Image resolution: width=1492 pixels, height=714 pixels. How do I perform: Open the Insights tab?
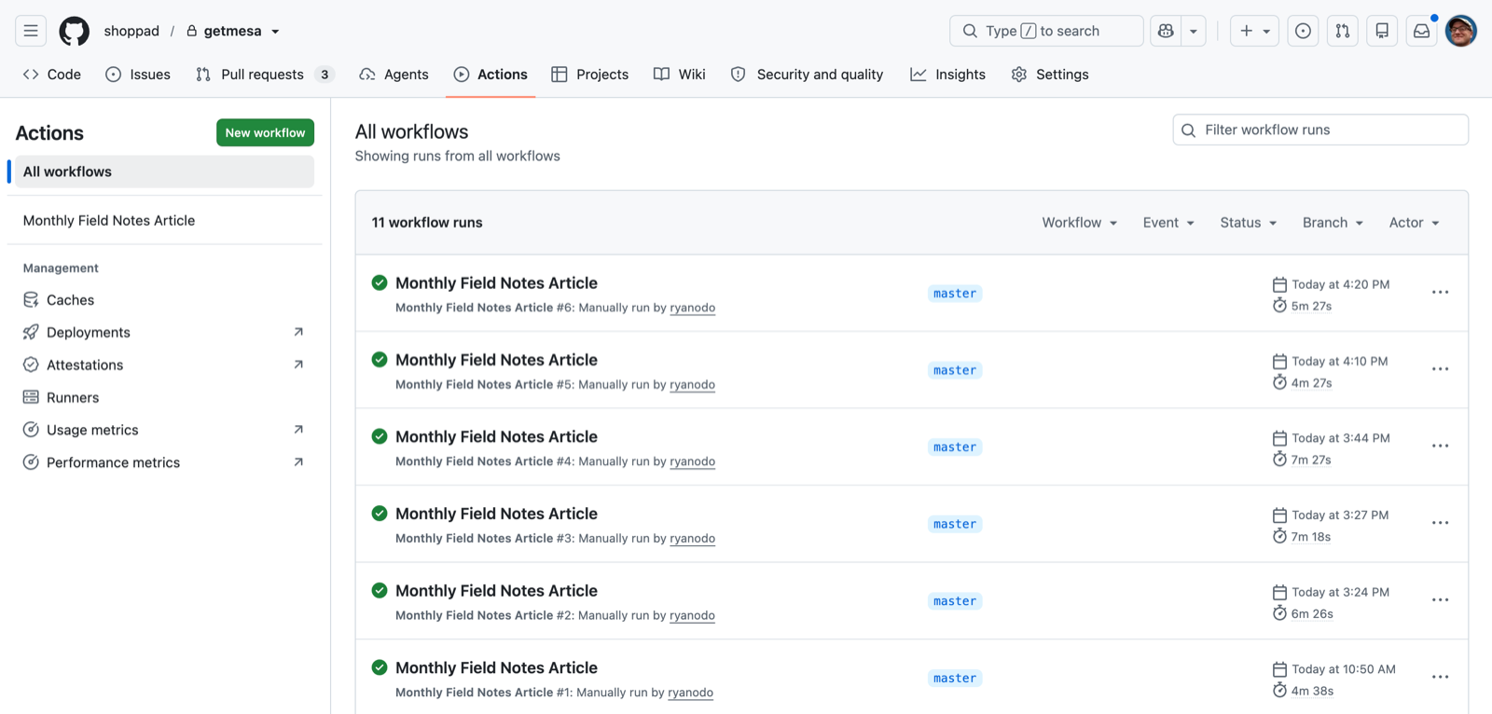pyautogui.click(x=948, y=75)
